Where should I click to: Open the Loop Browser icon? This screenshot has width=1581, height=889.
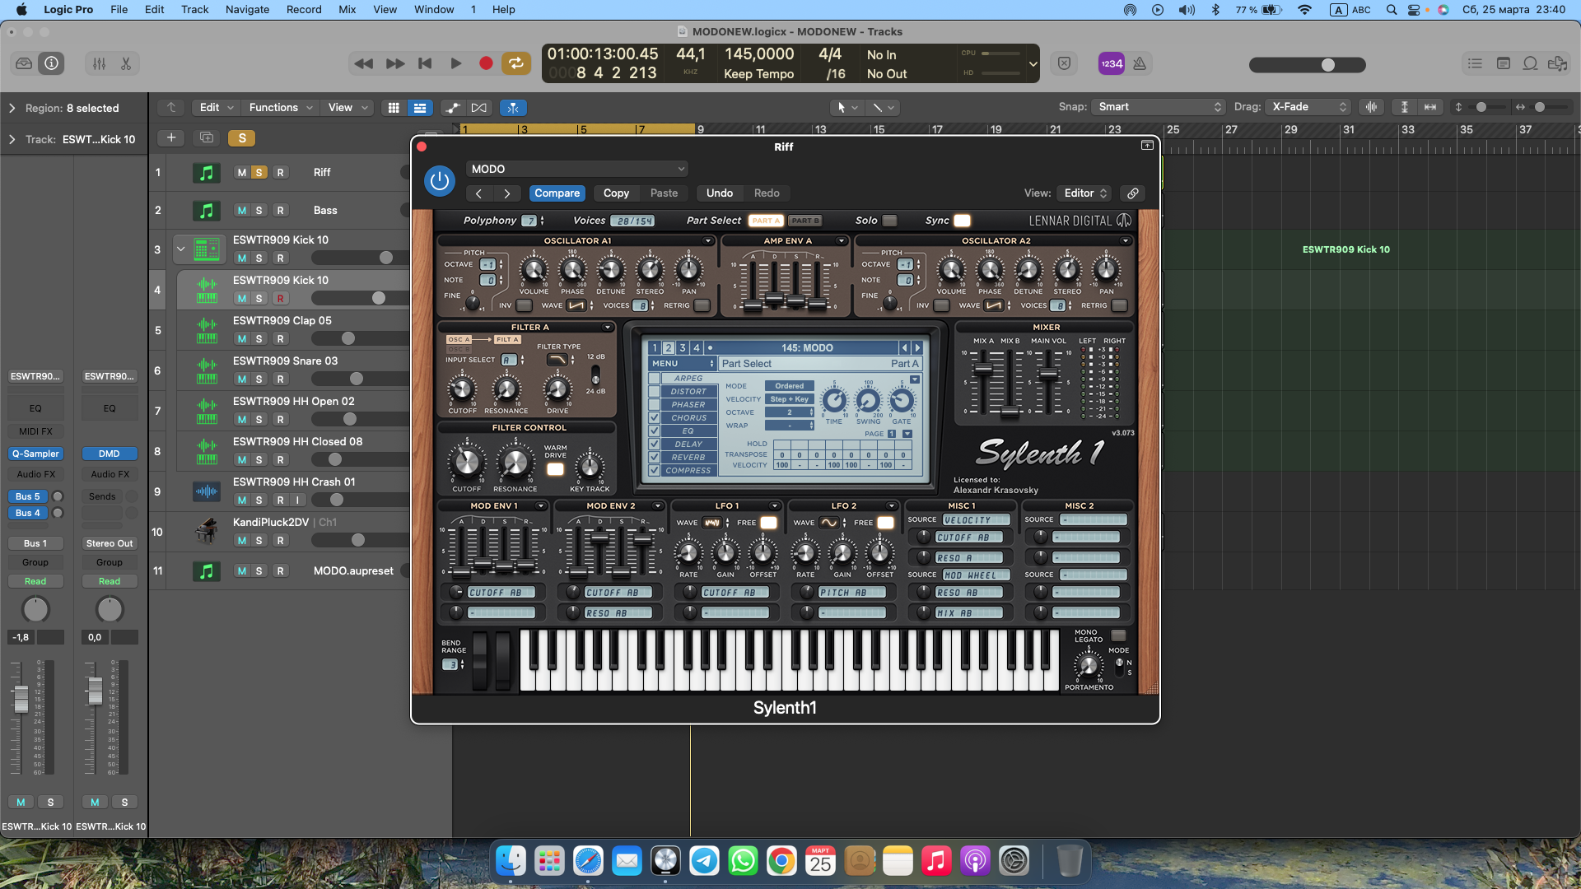[1530, 63]
